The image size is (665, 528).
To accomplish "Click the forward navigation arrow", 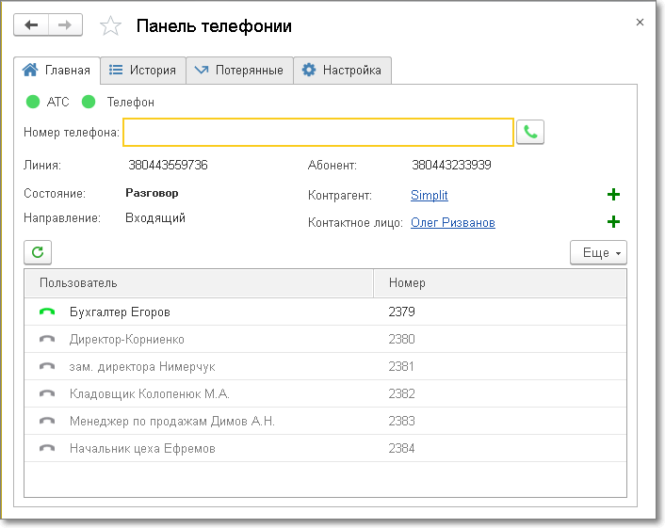I will tap(65, 25).
